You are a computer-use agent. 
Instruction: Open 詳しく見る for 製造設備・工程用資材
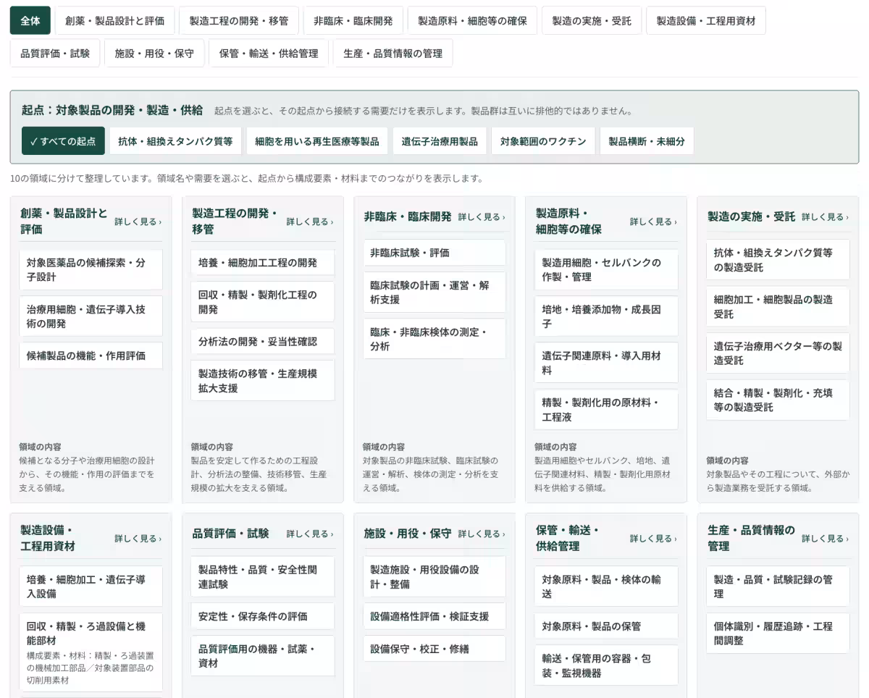point(138,539)
